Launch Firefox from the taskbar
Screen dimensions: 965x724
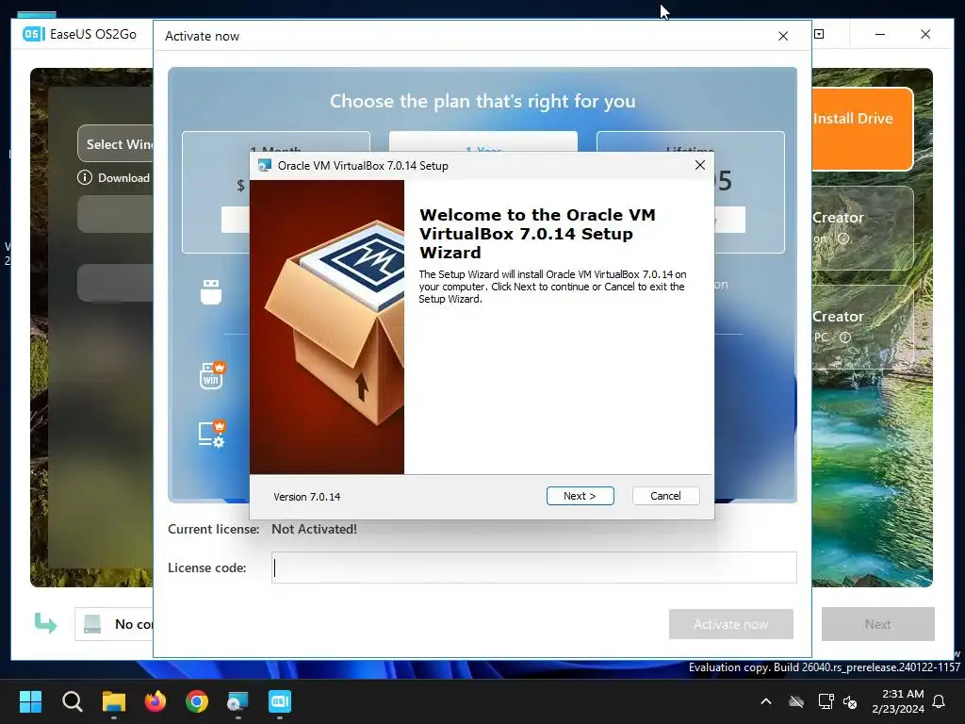tap(155, 701)
